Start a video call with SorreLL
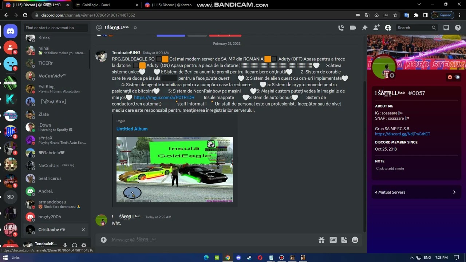 [353, 28]
